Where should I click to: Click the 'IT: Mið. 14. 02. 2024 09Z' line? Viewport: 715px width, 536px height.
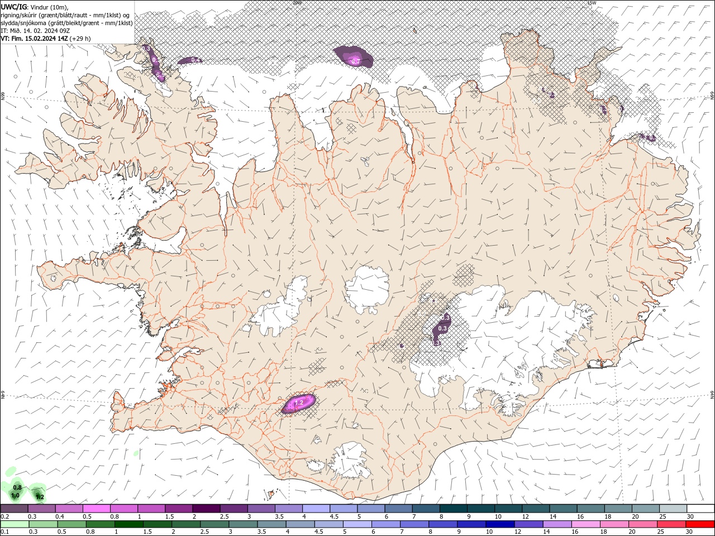[35, 31]
